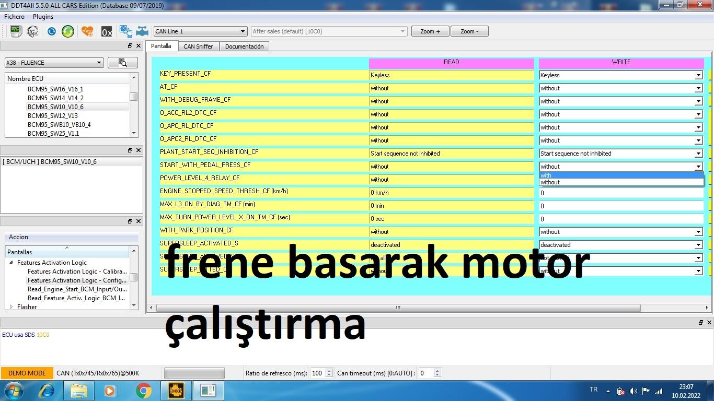Open Google Chrome from the taskbar
The image size is (714, 401).
click(x=144, y=391)
